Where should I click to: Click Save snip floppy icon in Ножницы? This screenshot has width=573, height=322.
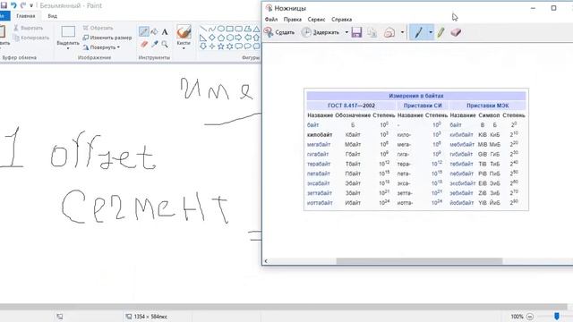click(356, 32)
